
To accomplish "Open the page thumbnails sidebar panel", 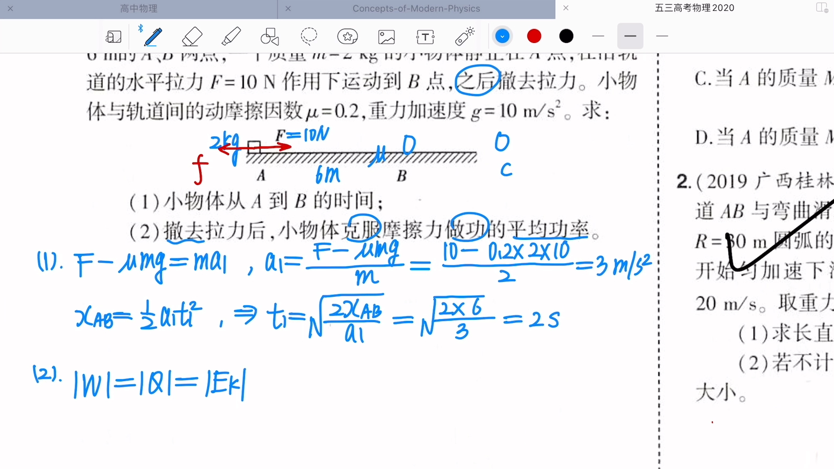I will click(114, 36).
